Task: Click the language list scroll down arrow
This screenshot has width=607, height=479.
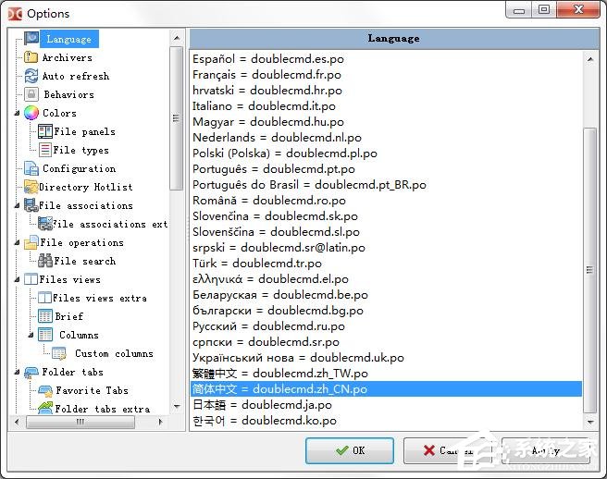Action: point(590,422)
